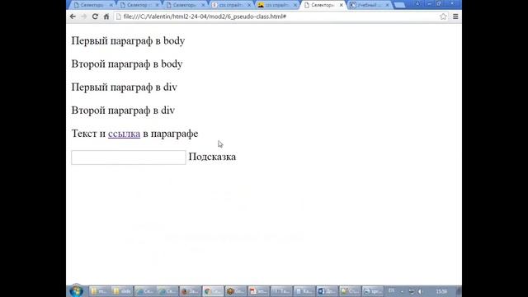
Task: Bookmark this page with the star icon
Action: pos(443,16)
